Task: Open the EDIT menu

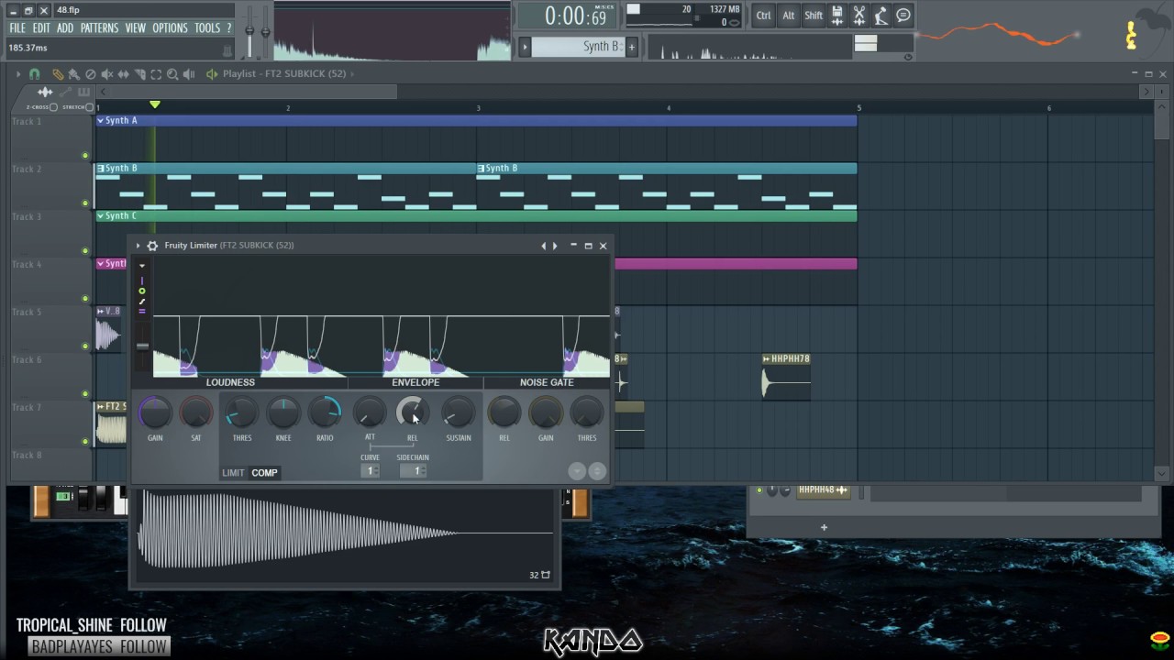Action: pyautogui.click(x=41, y=28)
